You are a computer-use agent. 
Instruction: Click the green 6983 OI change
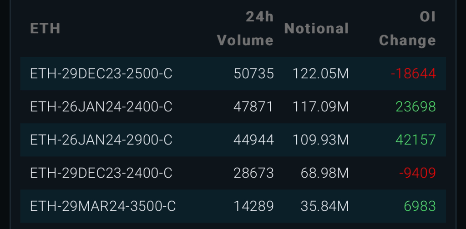pos(420,206)
